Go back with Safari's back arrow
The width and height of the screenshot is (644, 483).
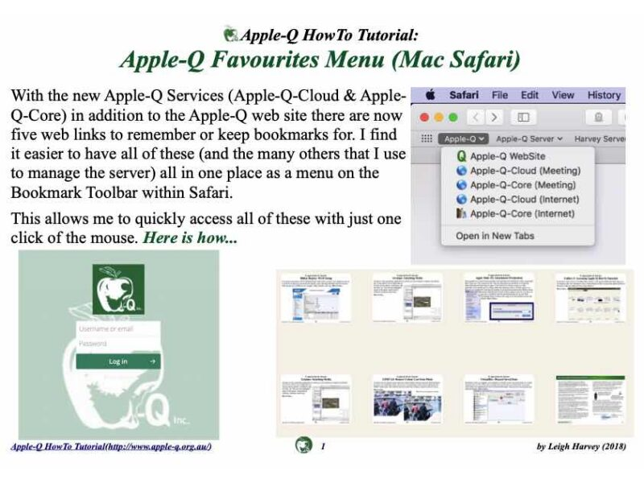coord(476,118)
